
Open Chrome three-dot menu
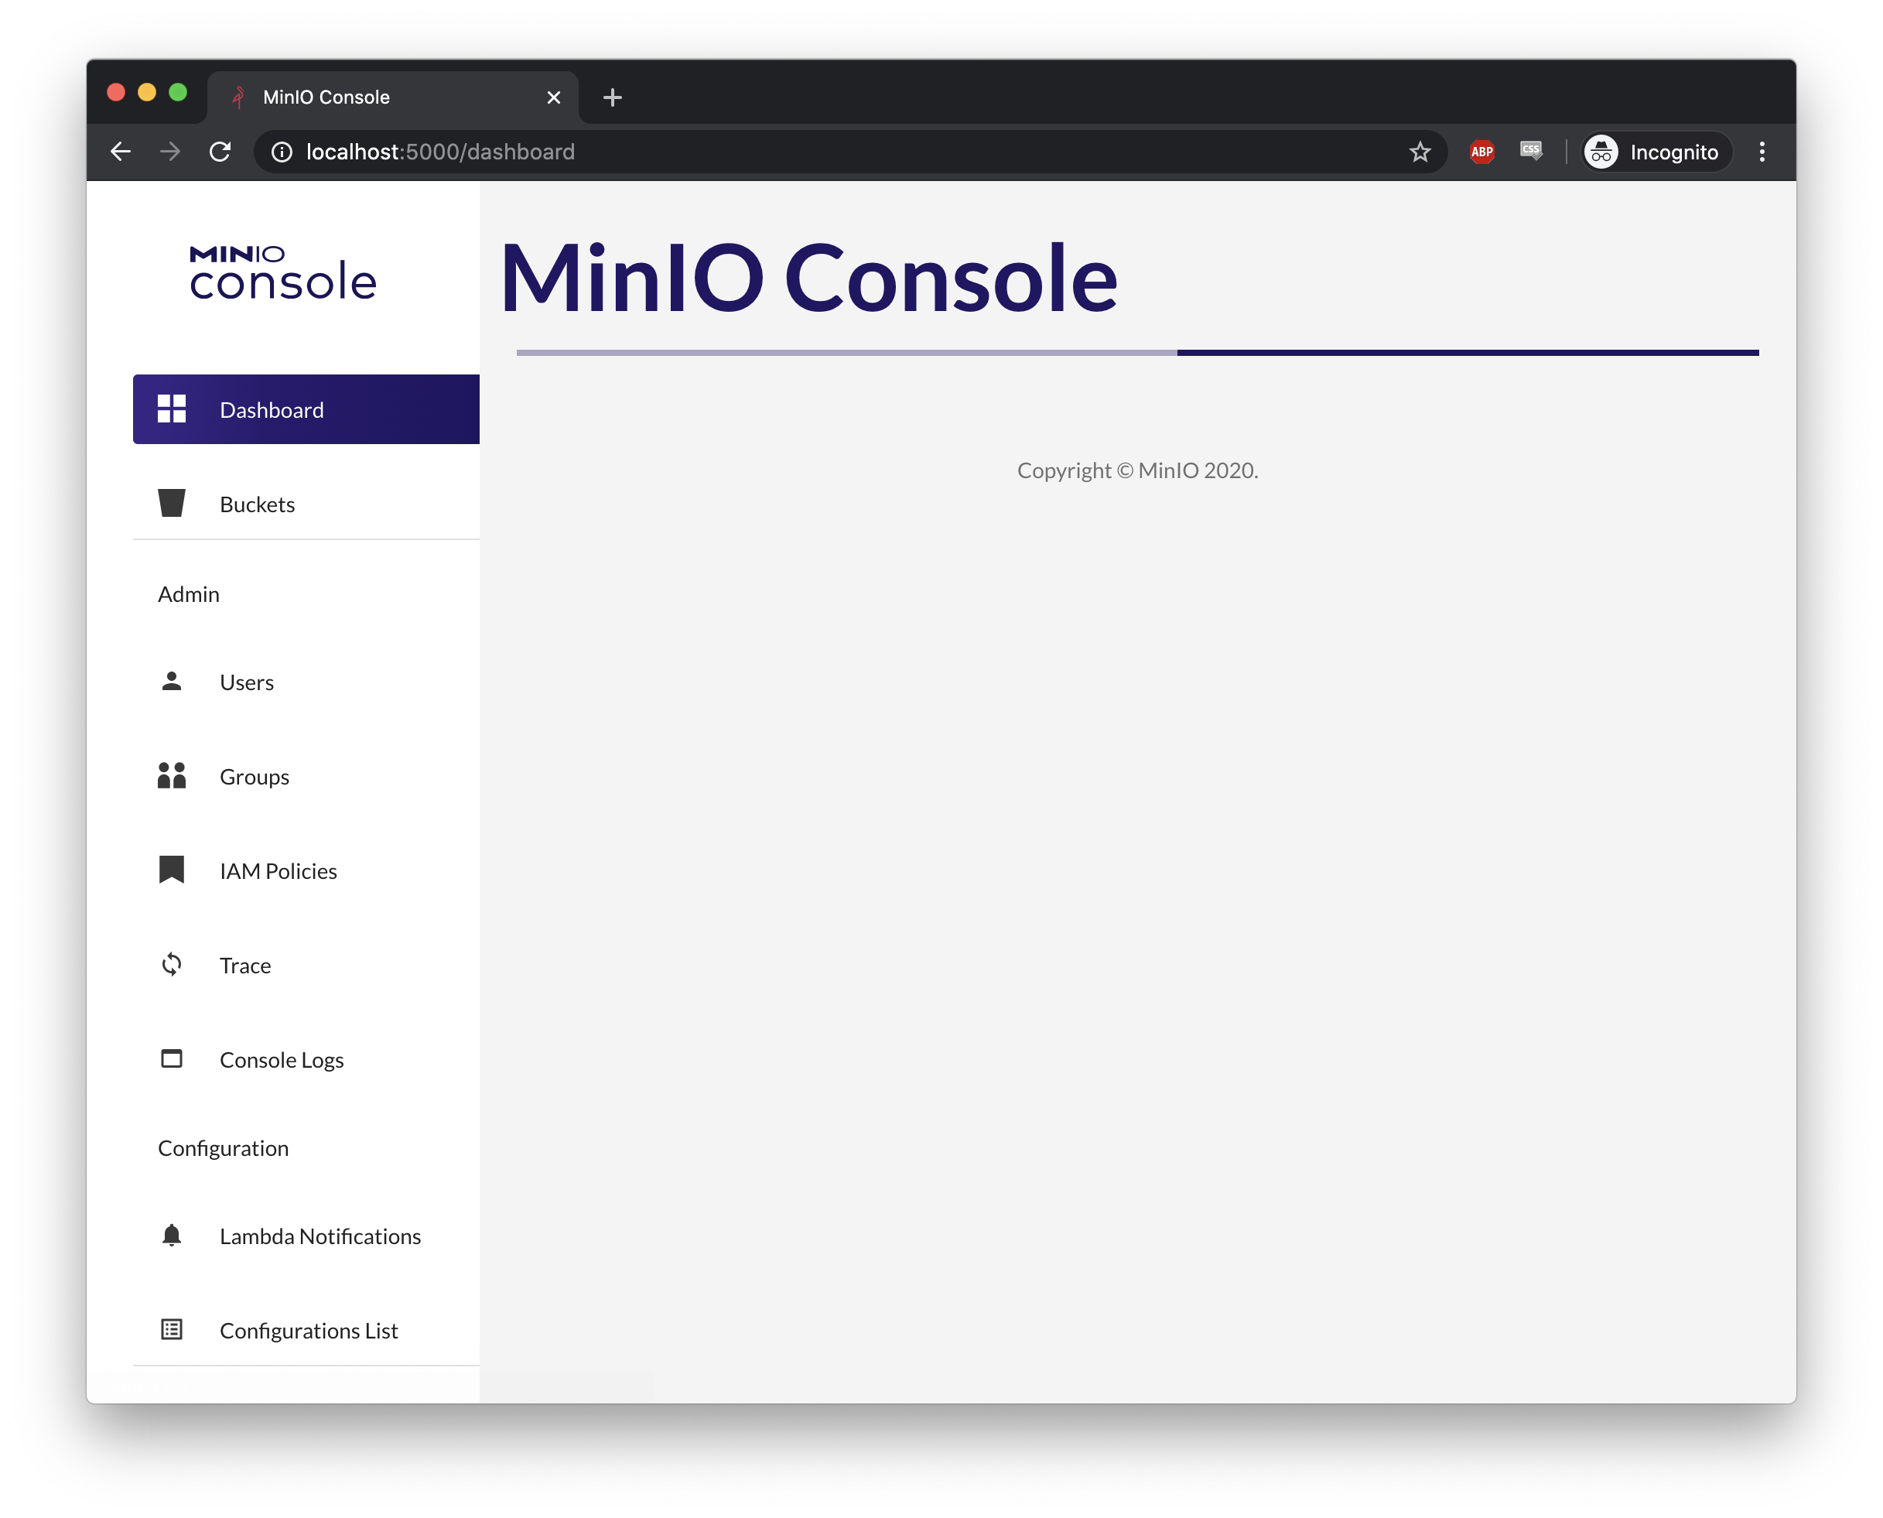(1762, 152)
